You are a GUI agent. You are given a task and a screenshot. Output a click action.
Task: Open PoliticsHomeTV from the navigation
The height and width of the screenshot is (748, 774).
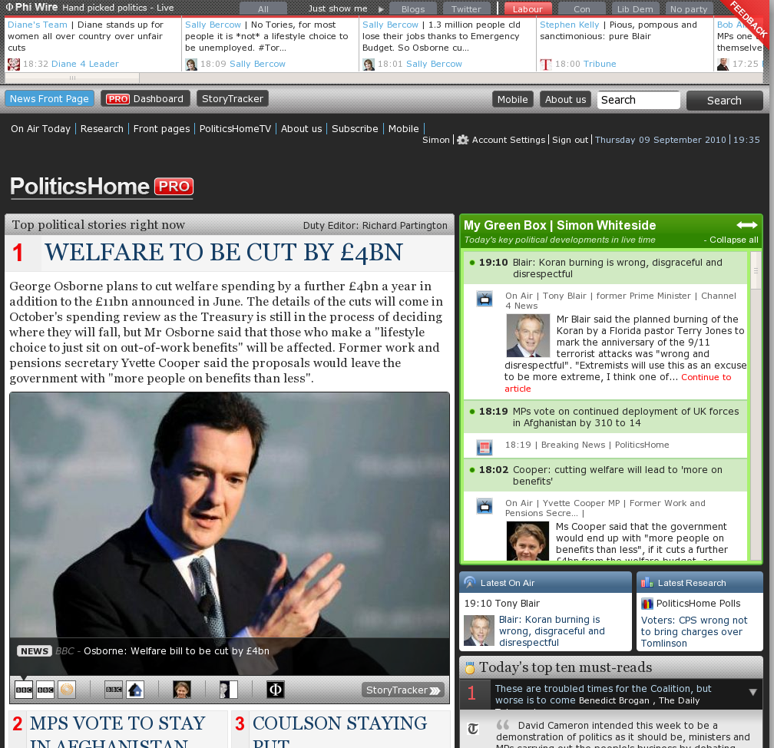click(236, 129)
